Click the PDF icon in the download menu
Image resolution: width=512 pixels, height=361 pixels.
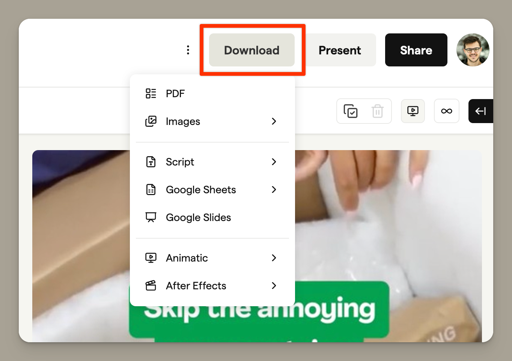click(151, 93)
